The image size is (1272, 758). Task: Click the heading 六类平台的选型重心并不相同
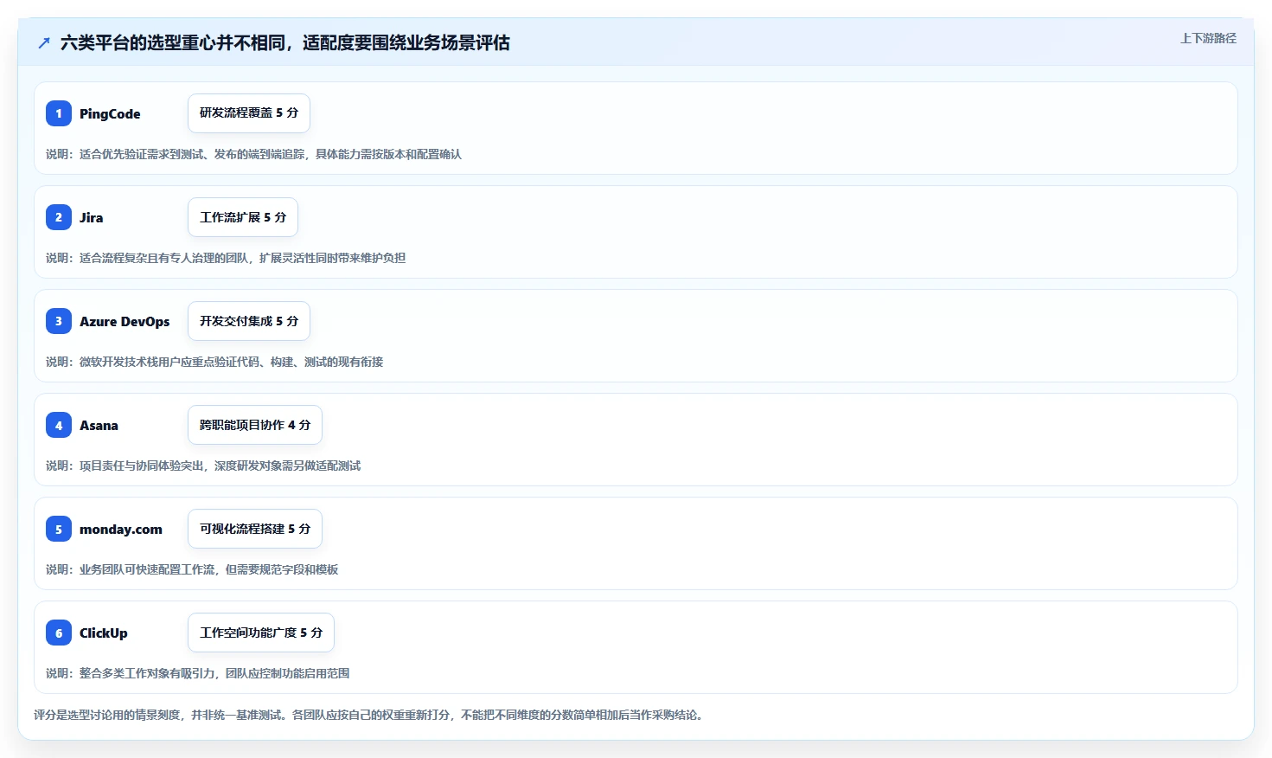[x=285, y=42]
